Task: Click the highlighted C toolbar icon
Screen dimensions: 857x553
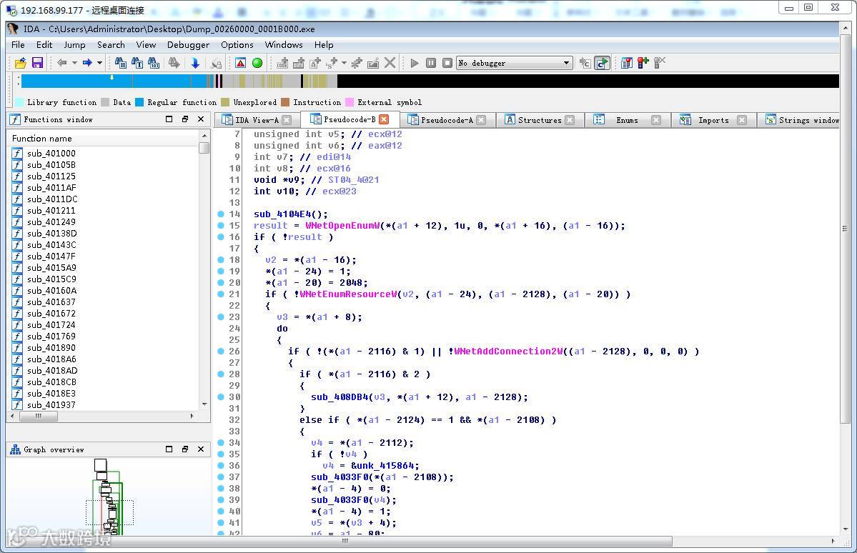Action: coord(602,63)
